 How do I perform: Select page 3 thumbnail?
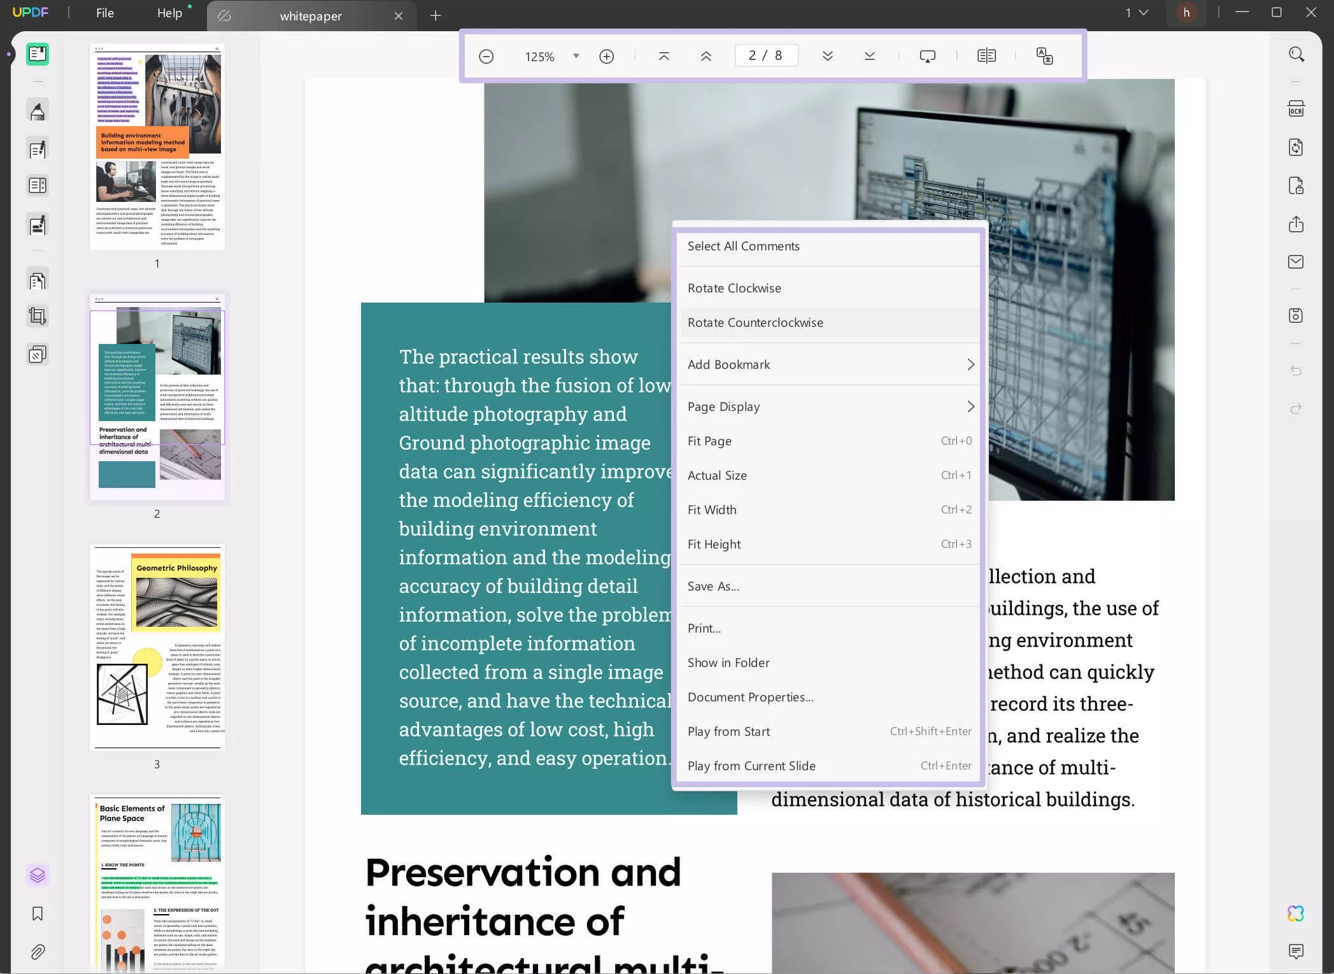pyautogui.click(x=157, y=647)
